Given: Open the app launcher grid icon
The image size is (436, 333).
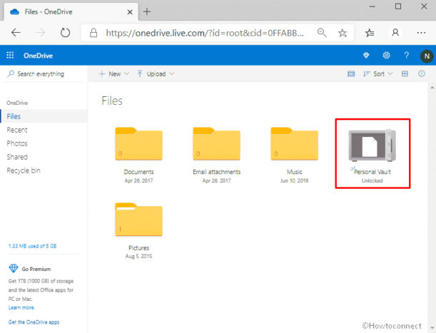Looking at the screenshot, I should (x=10, y=56).
